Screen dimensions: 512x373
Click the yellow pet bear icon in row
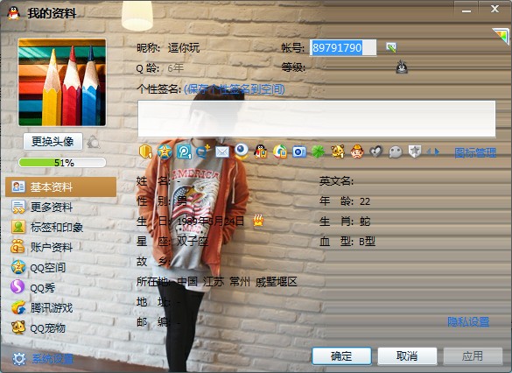point(338,151)
